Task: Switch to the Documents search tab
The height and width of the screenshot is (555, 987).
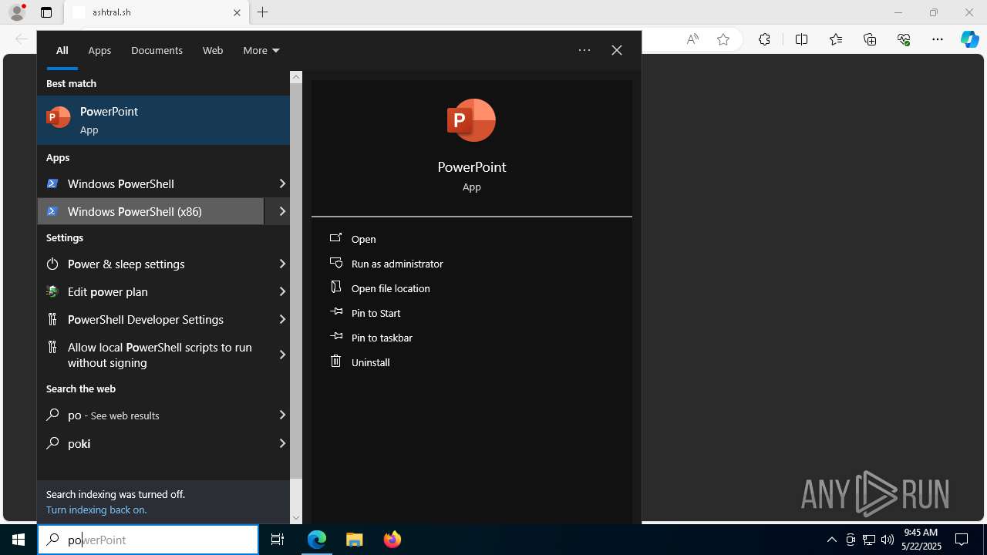Action: tap(157, 50)
